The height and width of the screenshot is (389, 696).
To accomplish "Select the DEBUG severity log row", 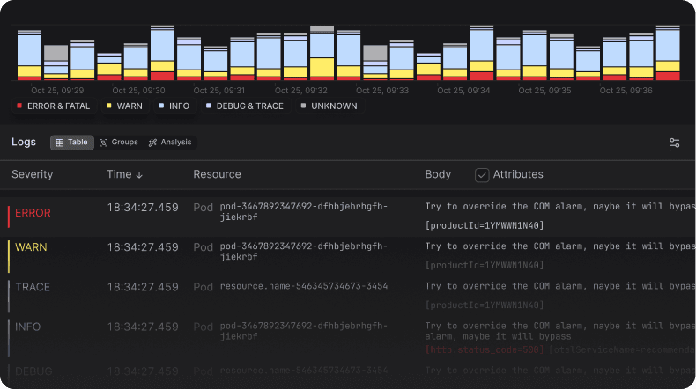I will click(348, 372).
